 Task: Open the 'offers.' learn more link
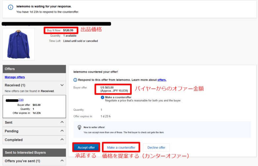162,80
